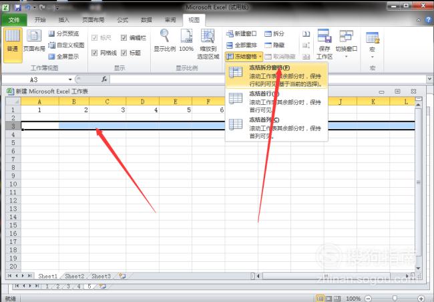Choose 冻结首行 freeze top row
Image resolution: width=434 pixels, height=302 pixels.
277,102
